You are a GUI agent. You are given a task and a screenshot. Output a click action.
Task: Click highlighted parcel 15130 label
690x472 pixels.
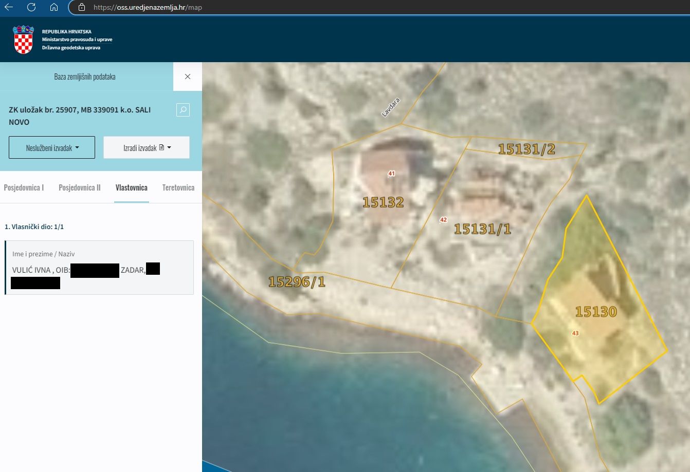pyautogui.click(x=596, y=312)
